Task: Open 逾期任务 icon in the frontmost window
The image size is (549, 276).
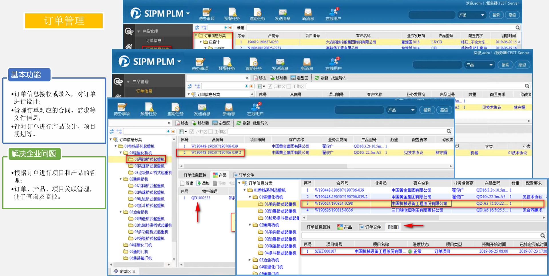Action: tap(175, 109)
